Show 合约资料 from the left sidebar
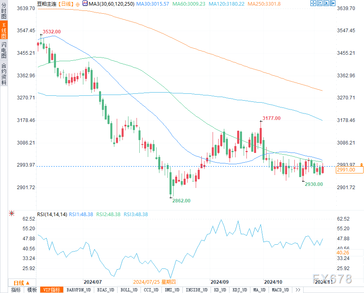The height and width of the screenshot is (293, 364). coord(4,74)
